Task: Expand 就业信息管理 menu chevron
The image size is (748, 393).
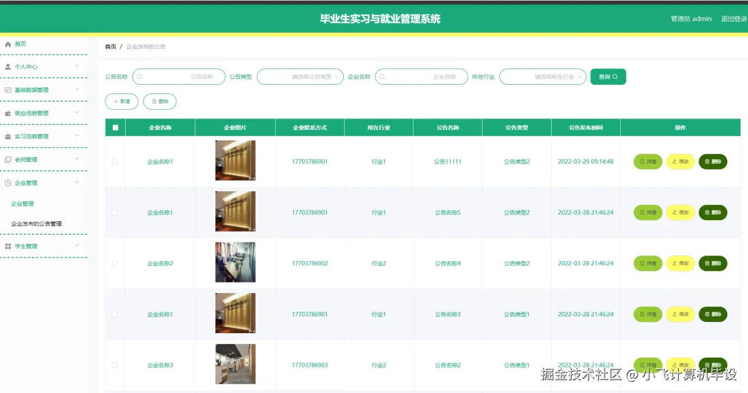Action: [77, 112]
